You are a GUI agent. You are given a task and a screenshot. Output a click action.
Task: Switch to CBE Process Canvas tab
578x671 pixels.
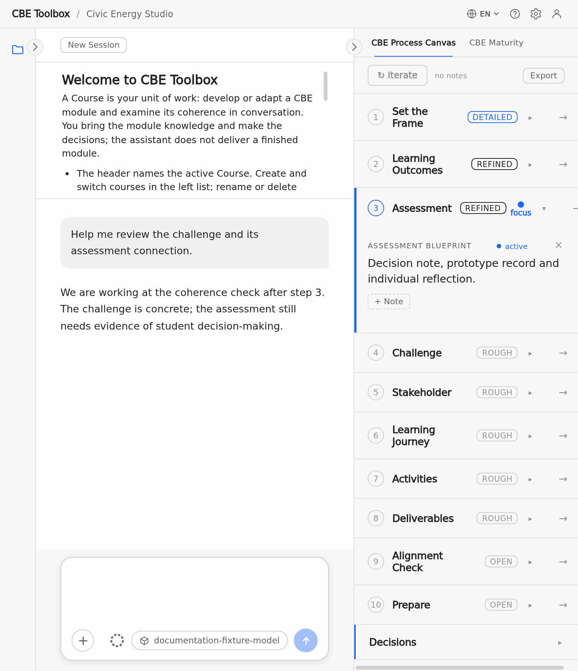tap(413, 43)
